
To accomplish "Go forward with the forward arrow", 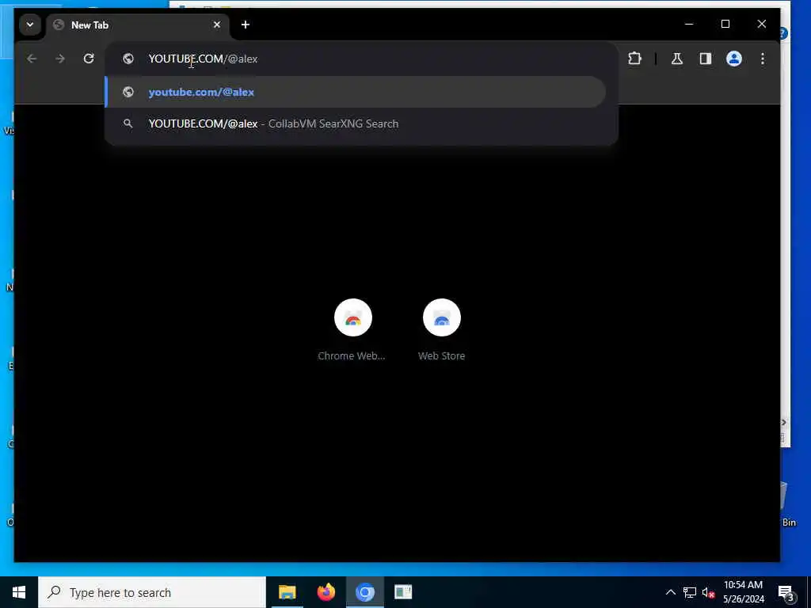I will tap(60, 59).
